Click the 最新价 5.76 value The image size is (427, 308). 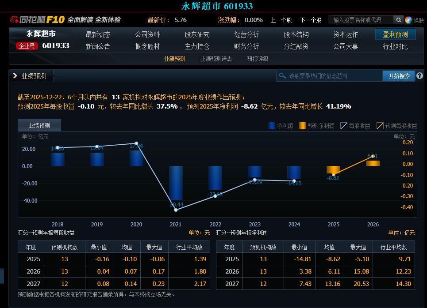coord(180,20)
